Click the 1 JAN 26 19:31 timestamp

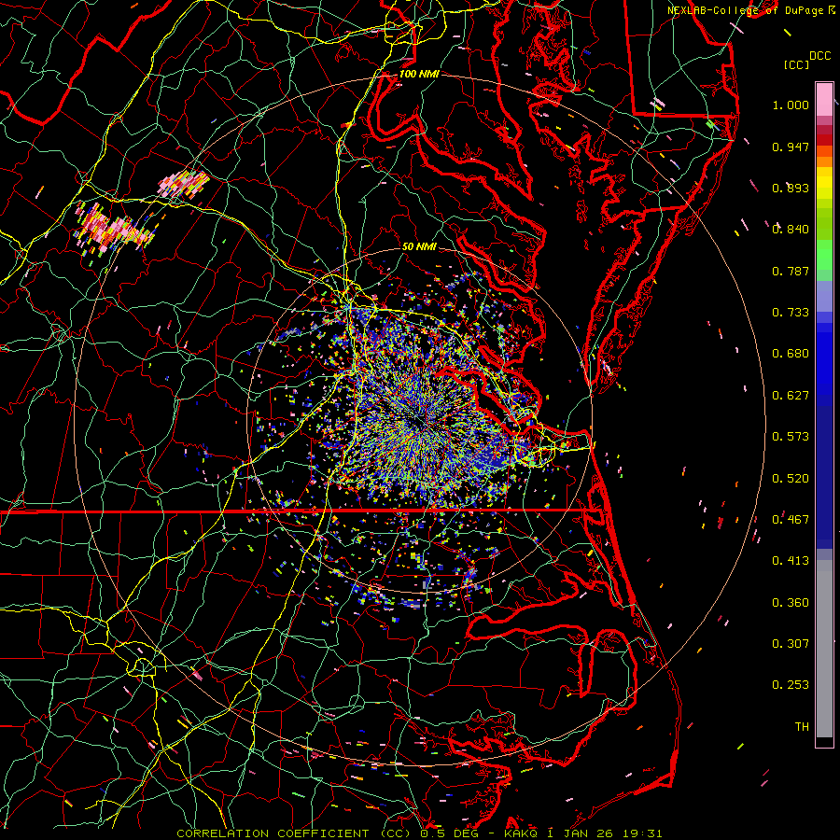pyautogui.click(x=604, y=833)
